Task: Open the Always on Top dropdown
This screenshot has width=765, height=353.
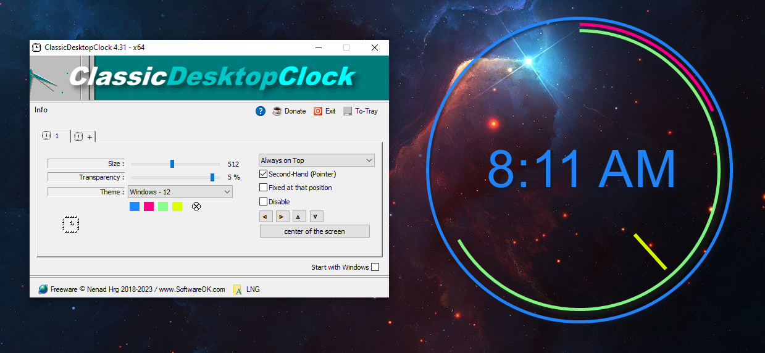Action: coord(316,160)
